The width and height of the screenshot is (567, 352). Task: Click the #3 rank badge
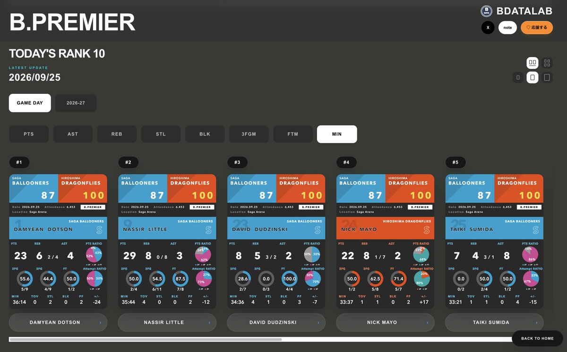[x=237, y=162]
